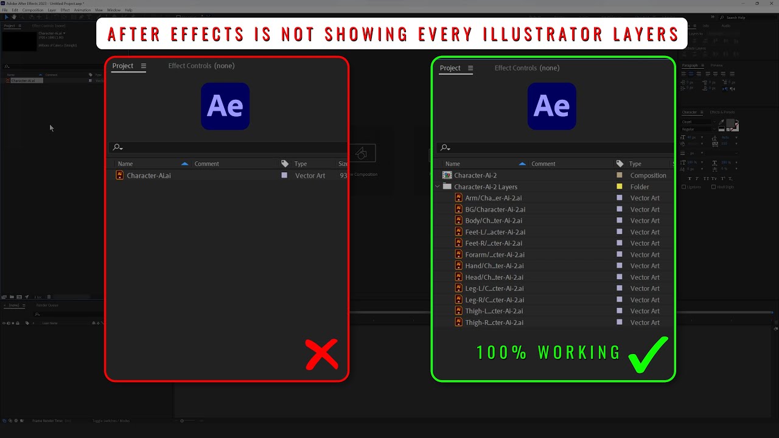Viewport: 779px width, 438px height.
Task: Click composition icon beside Character-Ai-2
Action: [x=447, y=175]
